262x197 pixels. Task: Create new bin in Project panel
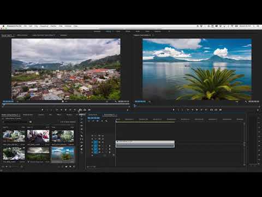[66, 166]
